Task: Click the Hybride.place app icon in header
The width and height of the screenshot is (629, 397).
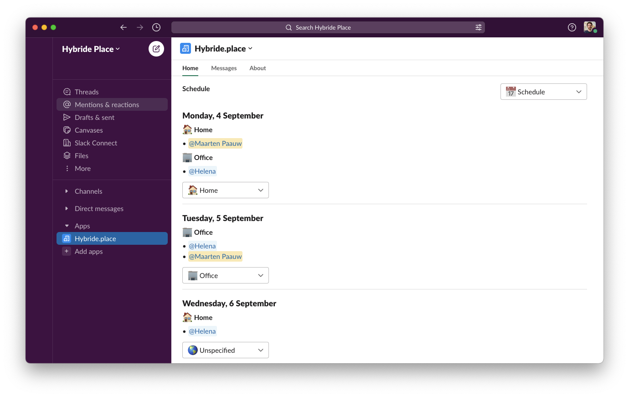Action: [x=186, y=48]
